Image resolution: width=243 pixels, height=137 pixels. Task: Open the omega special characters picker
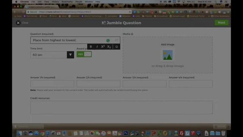point(117,46)
